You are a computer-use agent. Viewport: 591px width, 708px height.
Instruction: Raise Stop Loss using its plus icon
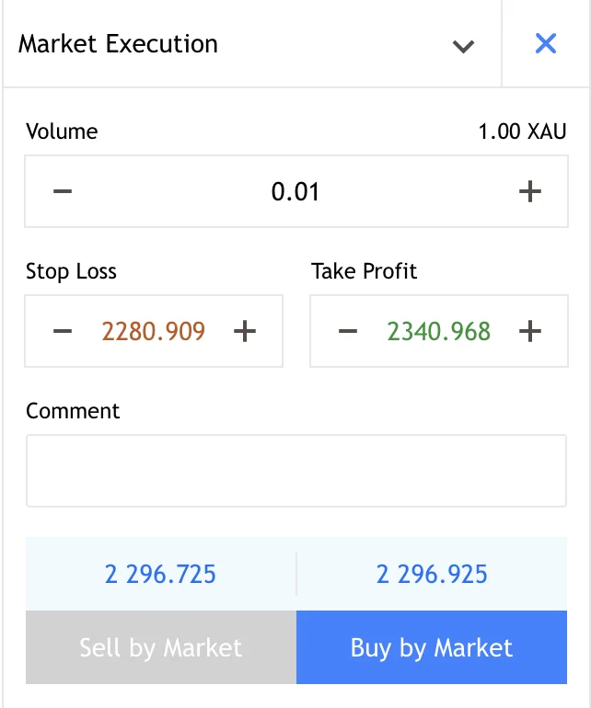pos(244,331)
